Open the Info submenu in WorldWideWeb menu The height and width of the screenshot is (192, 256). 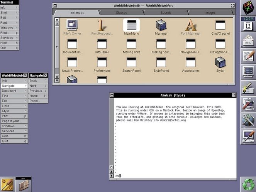click(14, 81)
